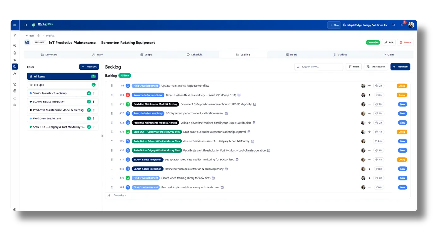The width and height of the screenshot is (442, 248).
Task: Click the home breadcrumb icon
Action: point(39,36)
